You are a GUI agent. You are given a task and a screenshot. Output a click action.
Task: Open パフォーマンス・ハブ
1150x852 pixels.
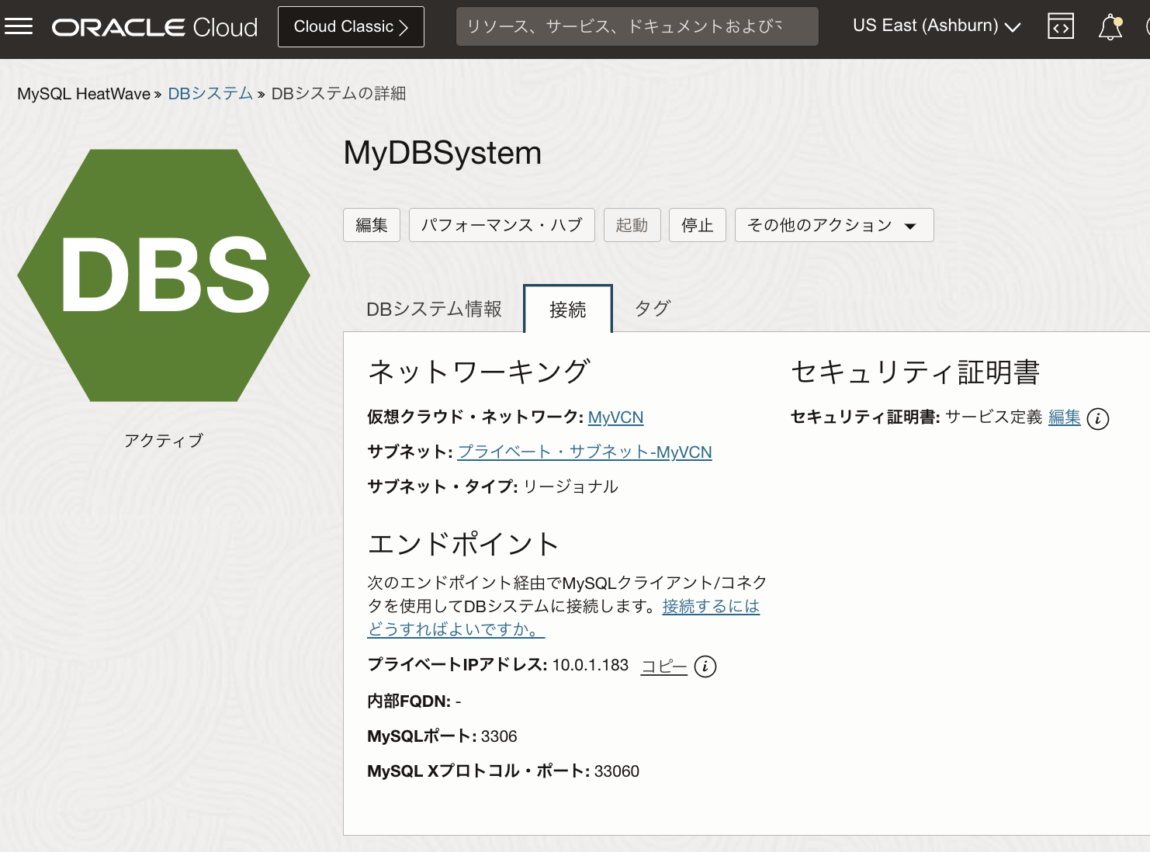pos(502,225)
